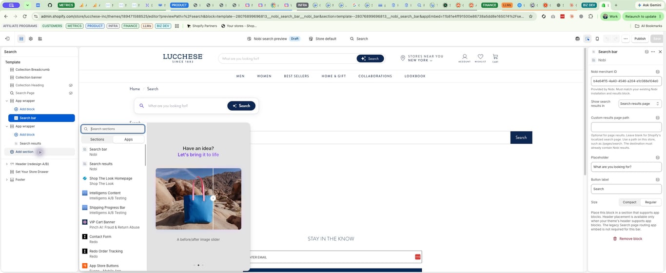Open the Sections panel icon
Screen dimensions: 666x273
tap(21, 39)
